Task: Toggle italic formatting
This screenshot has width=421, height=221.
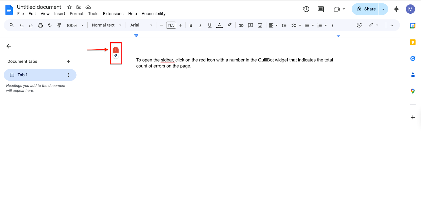Action: 200,25
